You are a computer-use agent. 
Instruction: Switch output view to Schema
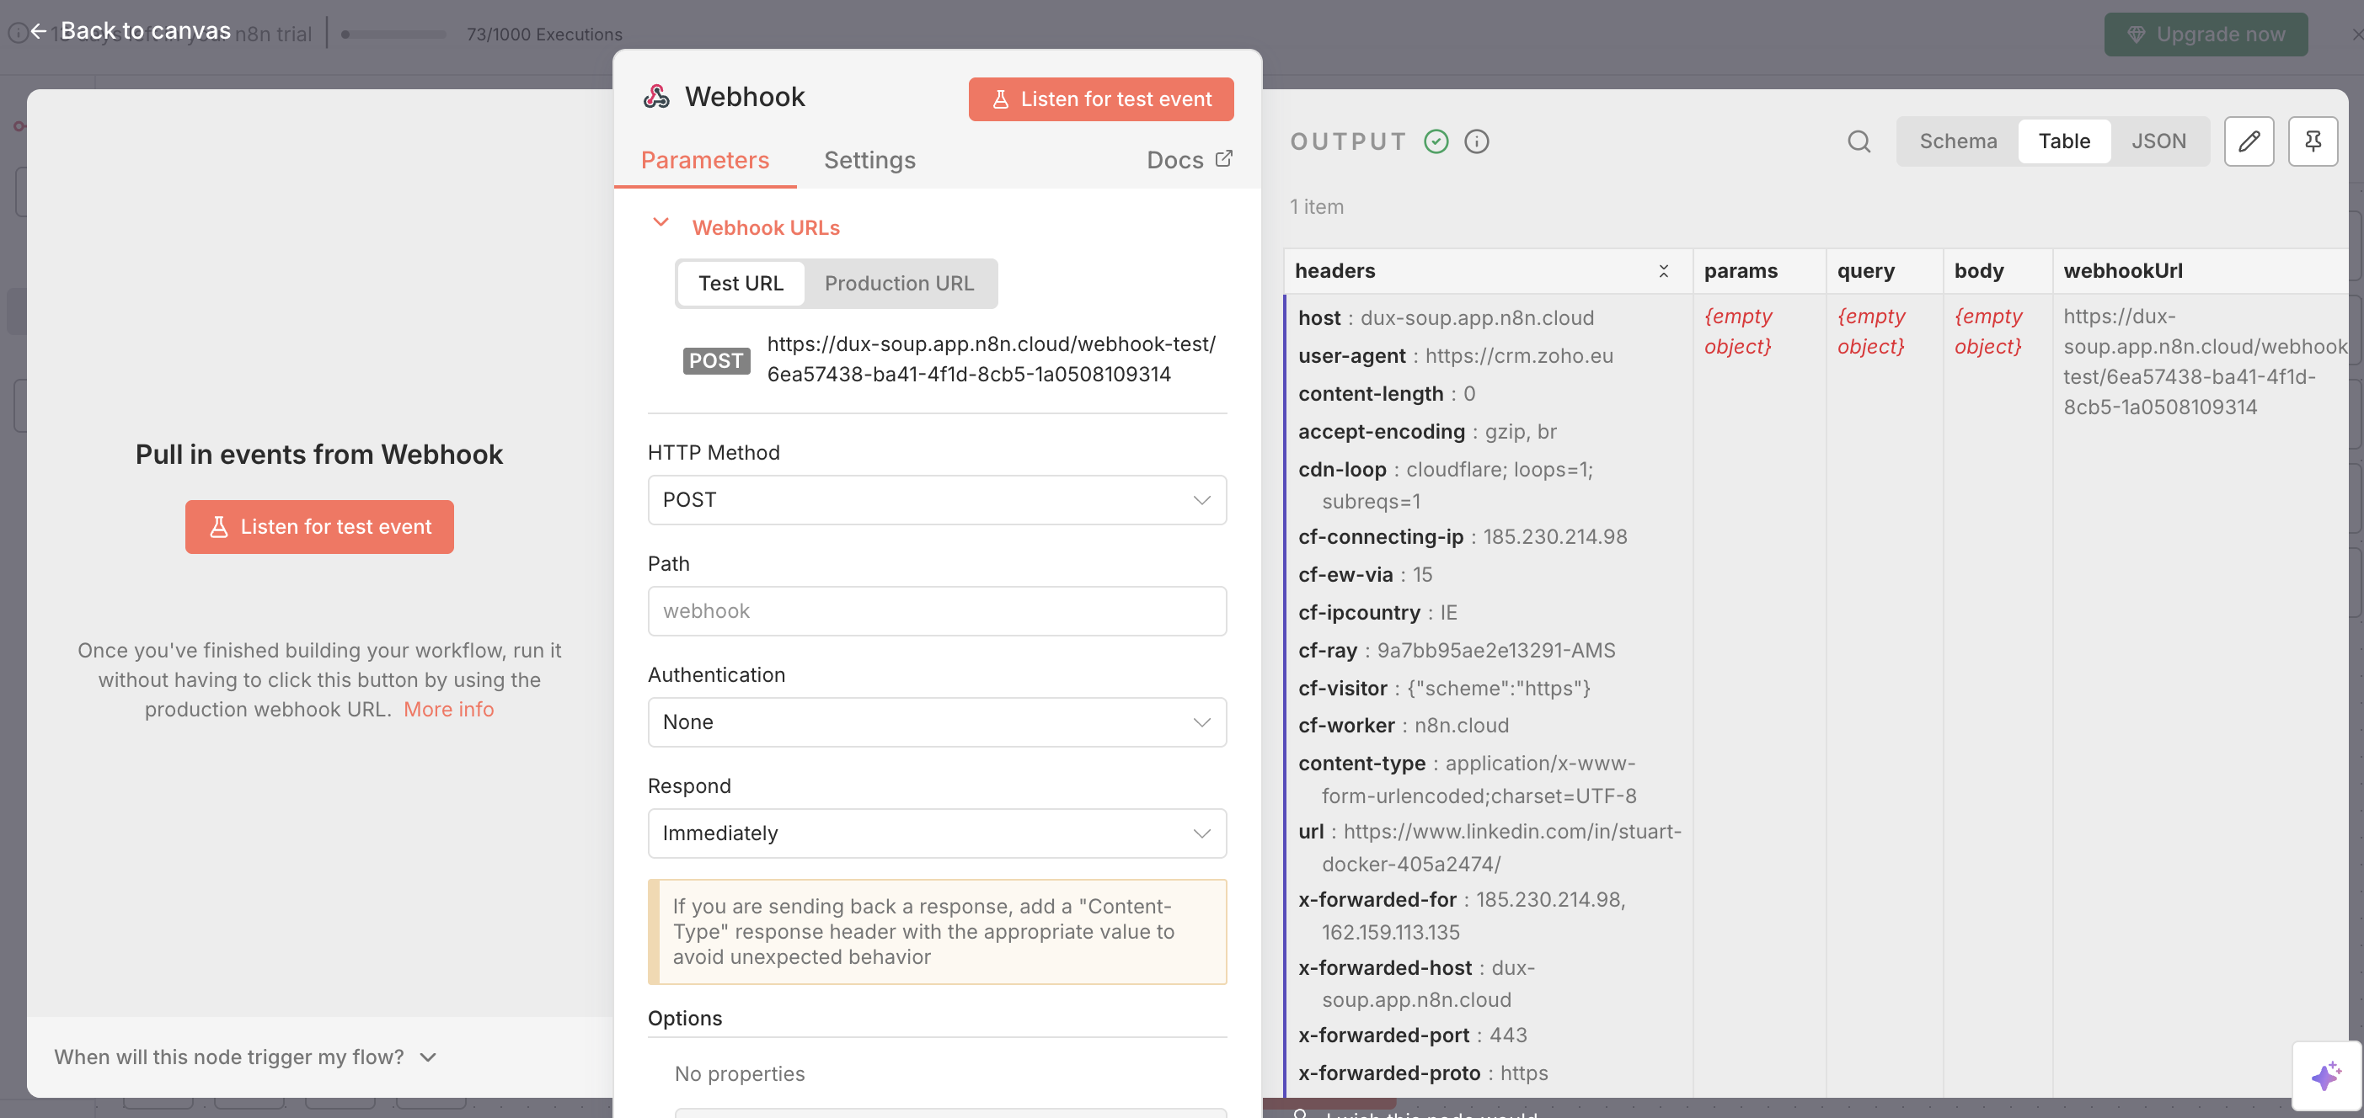[x=1957, y=141]
